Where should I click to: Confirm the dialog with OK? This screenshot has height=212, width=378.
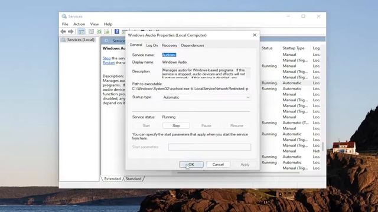tap(191, 164)
